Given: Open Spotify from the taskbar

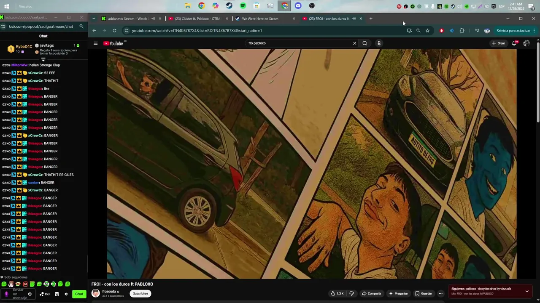Looking at the screenshot, I should (243, 6).
